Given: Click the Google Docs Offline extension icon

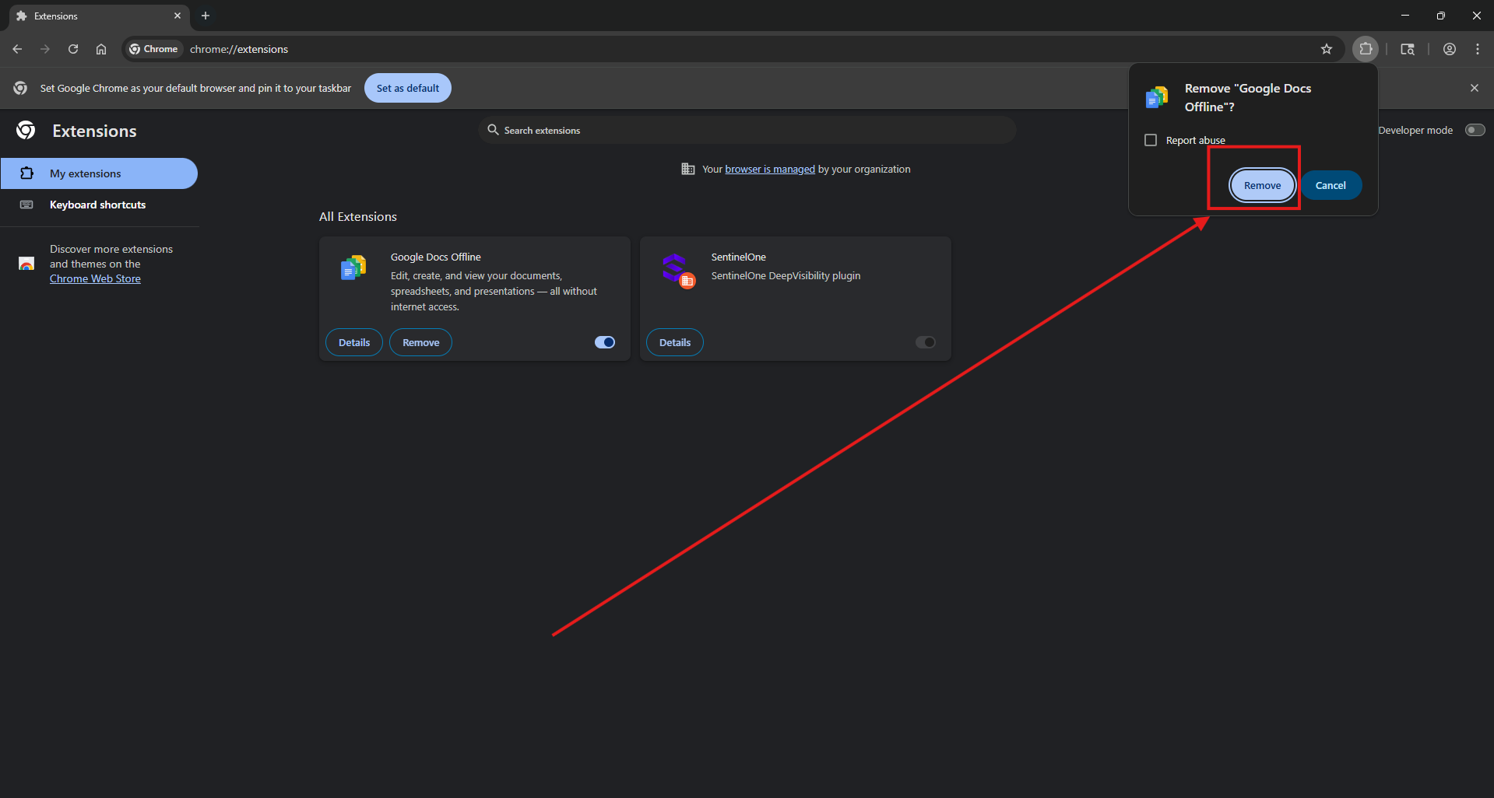Looking at the screenshot, I should coord(353,268).
